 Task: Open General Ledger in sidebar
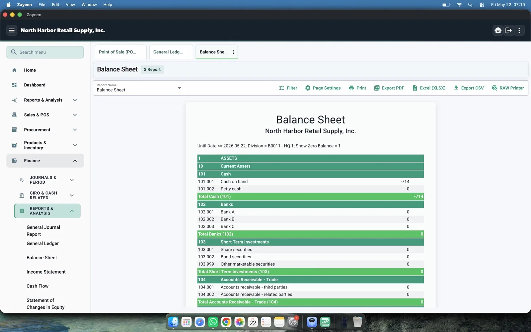[x=43, y=244]
